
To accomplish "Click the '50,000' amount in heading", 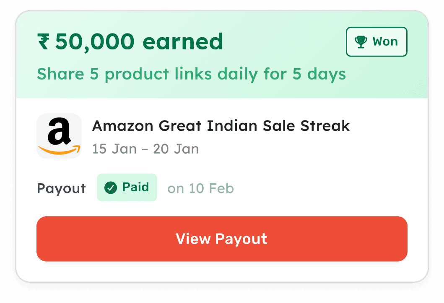I will click(x=95, y=41).
